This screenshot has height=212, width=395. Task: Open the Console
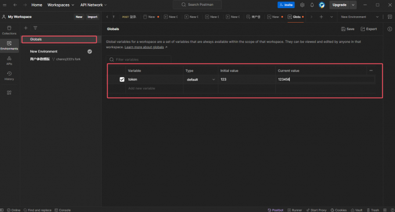coord(63,210)
